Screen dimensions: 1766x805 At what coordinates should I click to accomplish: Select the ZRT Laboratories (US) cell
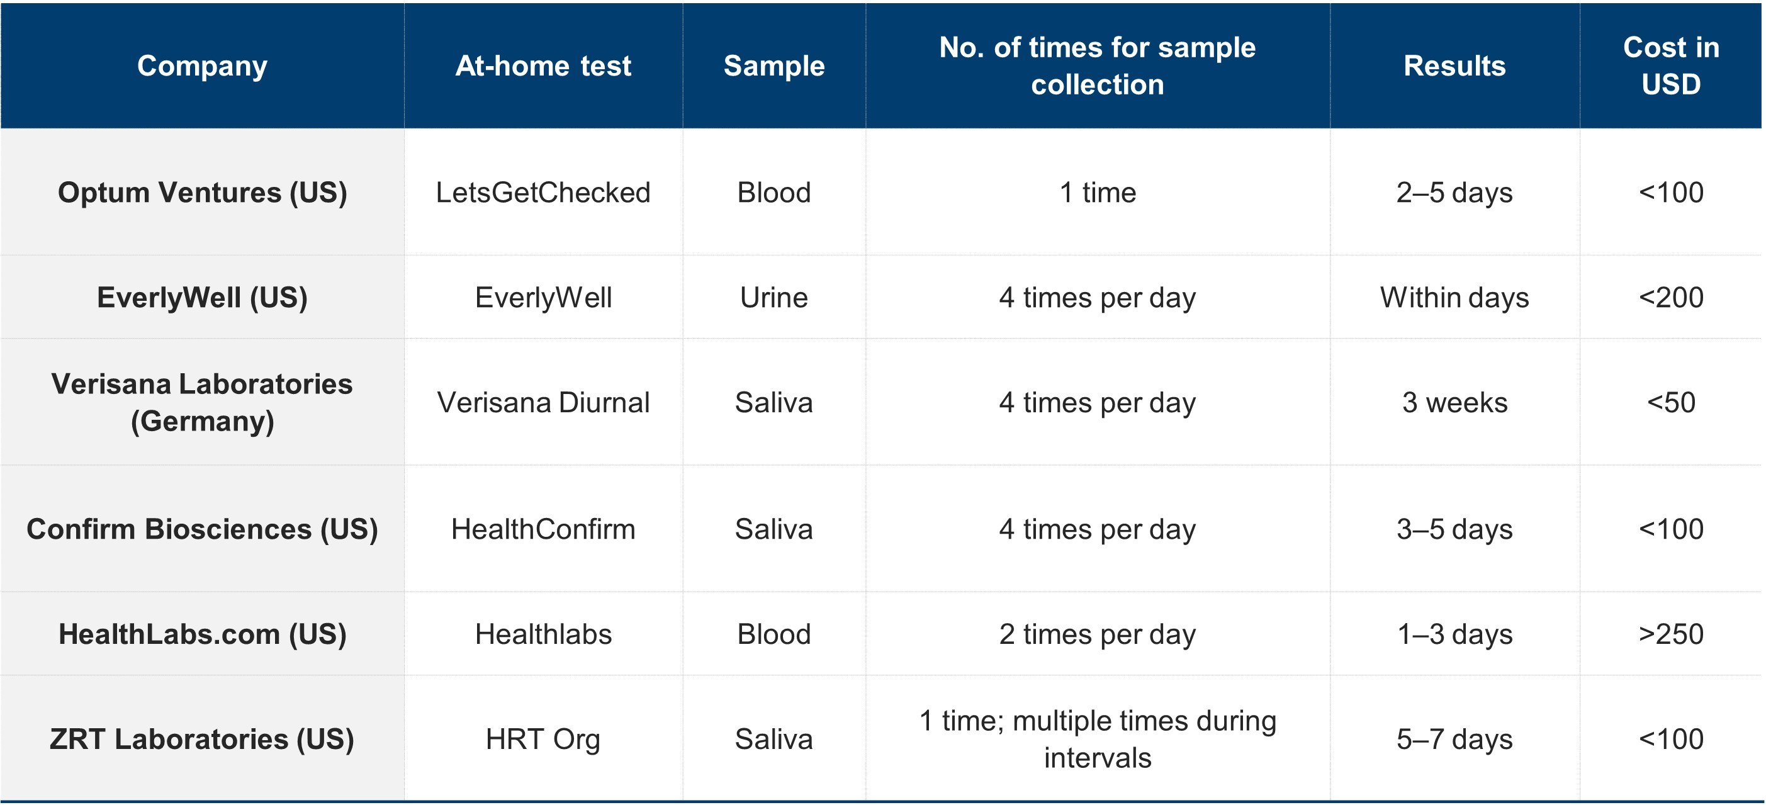point(202,738)
